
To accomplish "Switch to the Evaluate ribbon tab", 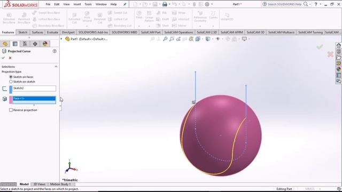I will [x=52, y=32].
